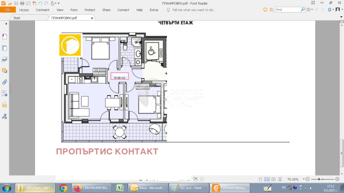344x193 pixels.
Task: Open Excel from the taskbar
Action: pos(120,188)
